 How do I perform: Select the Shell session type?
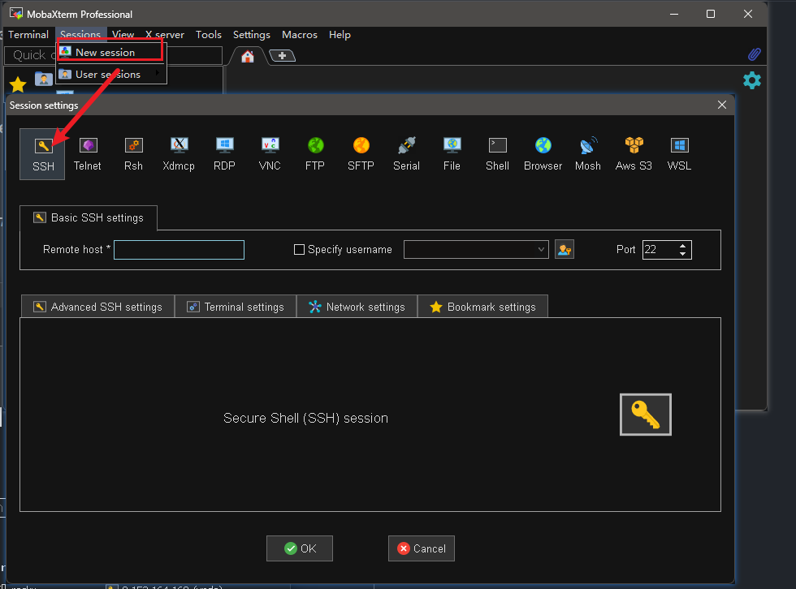pyautogui.click(x=497, y=154)
